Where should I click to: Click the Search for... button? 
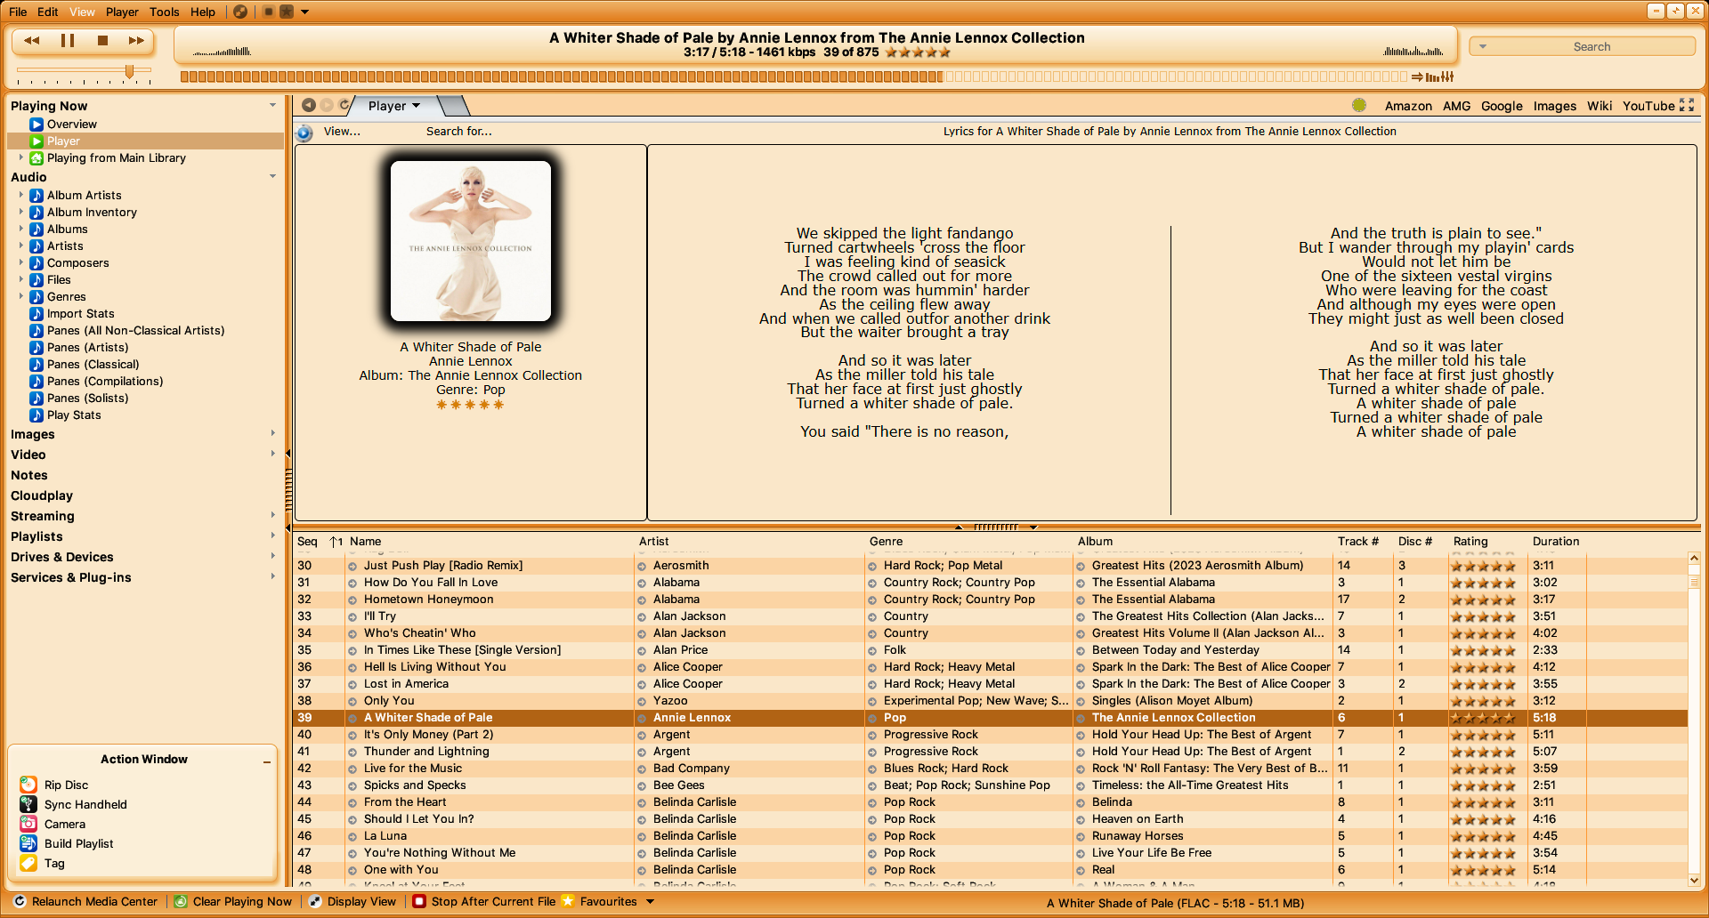[x=458, y=131]
